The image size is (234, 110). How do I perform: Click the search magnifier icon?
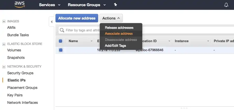click(62, 30)
